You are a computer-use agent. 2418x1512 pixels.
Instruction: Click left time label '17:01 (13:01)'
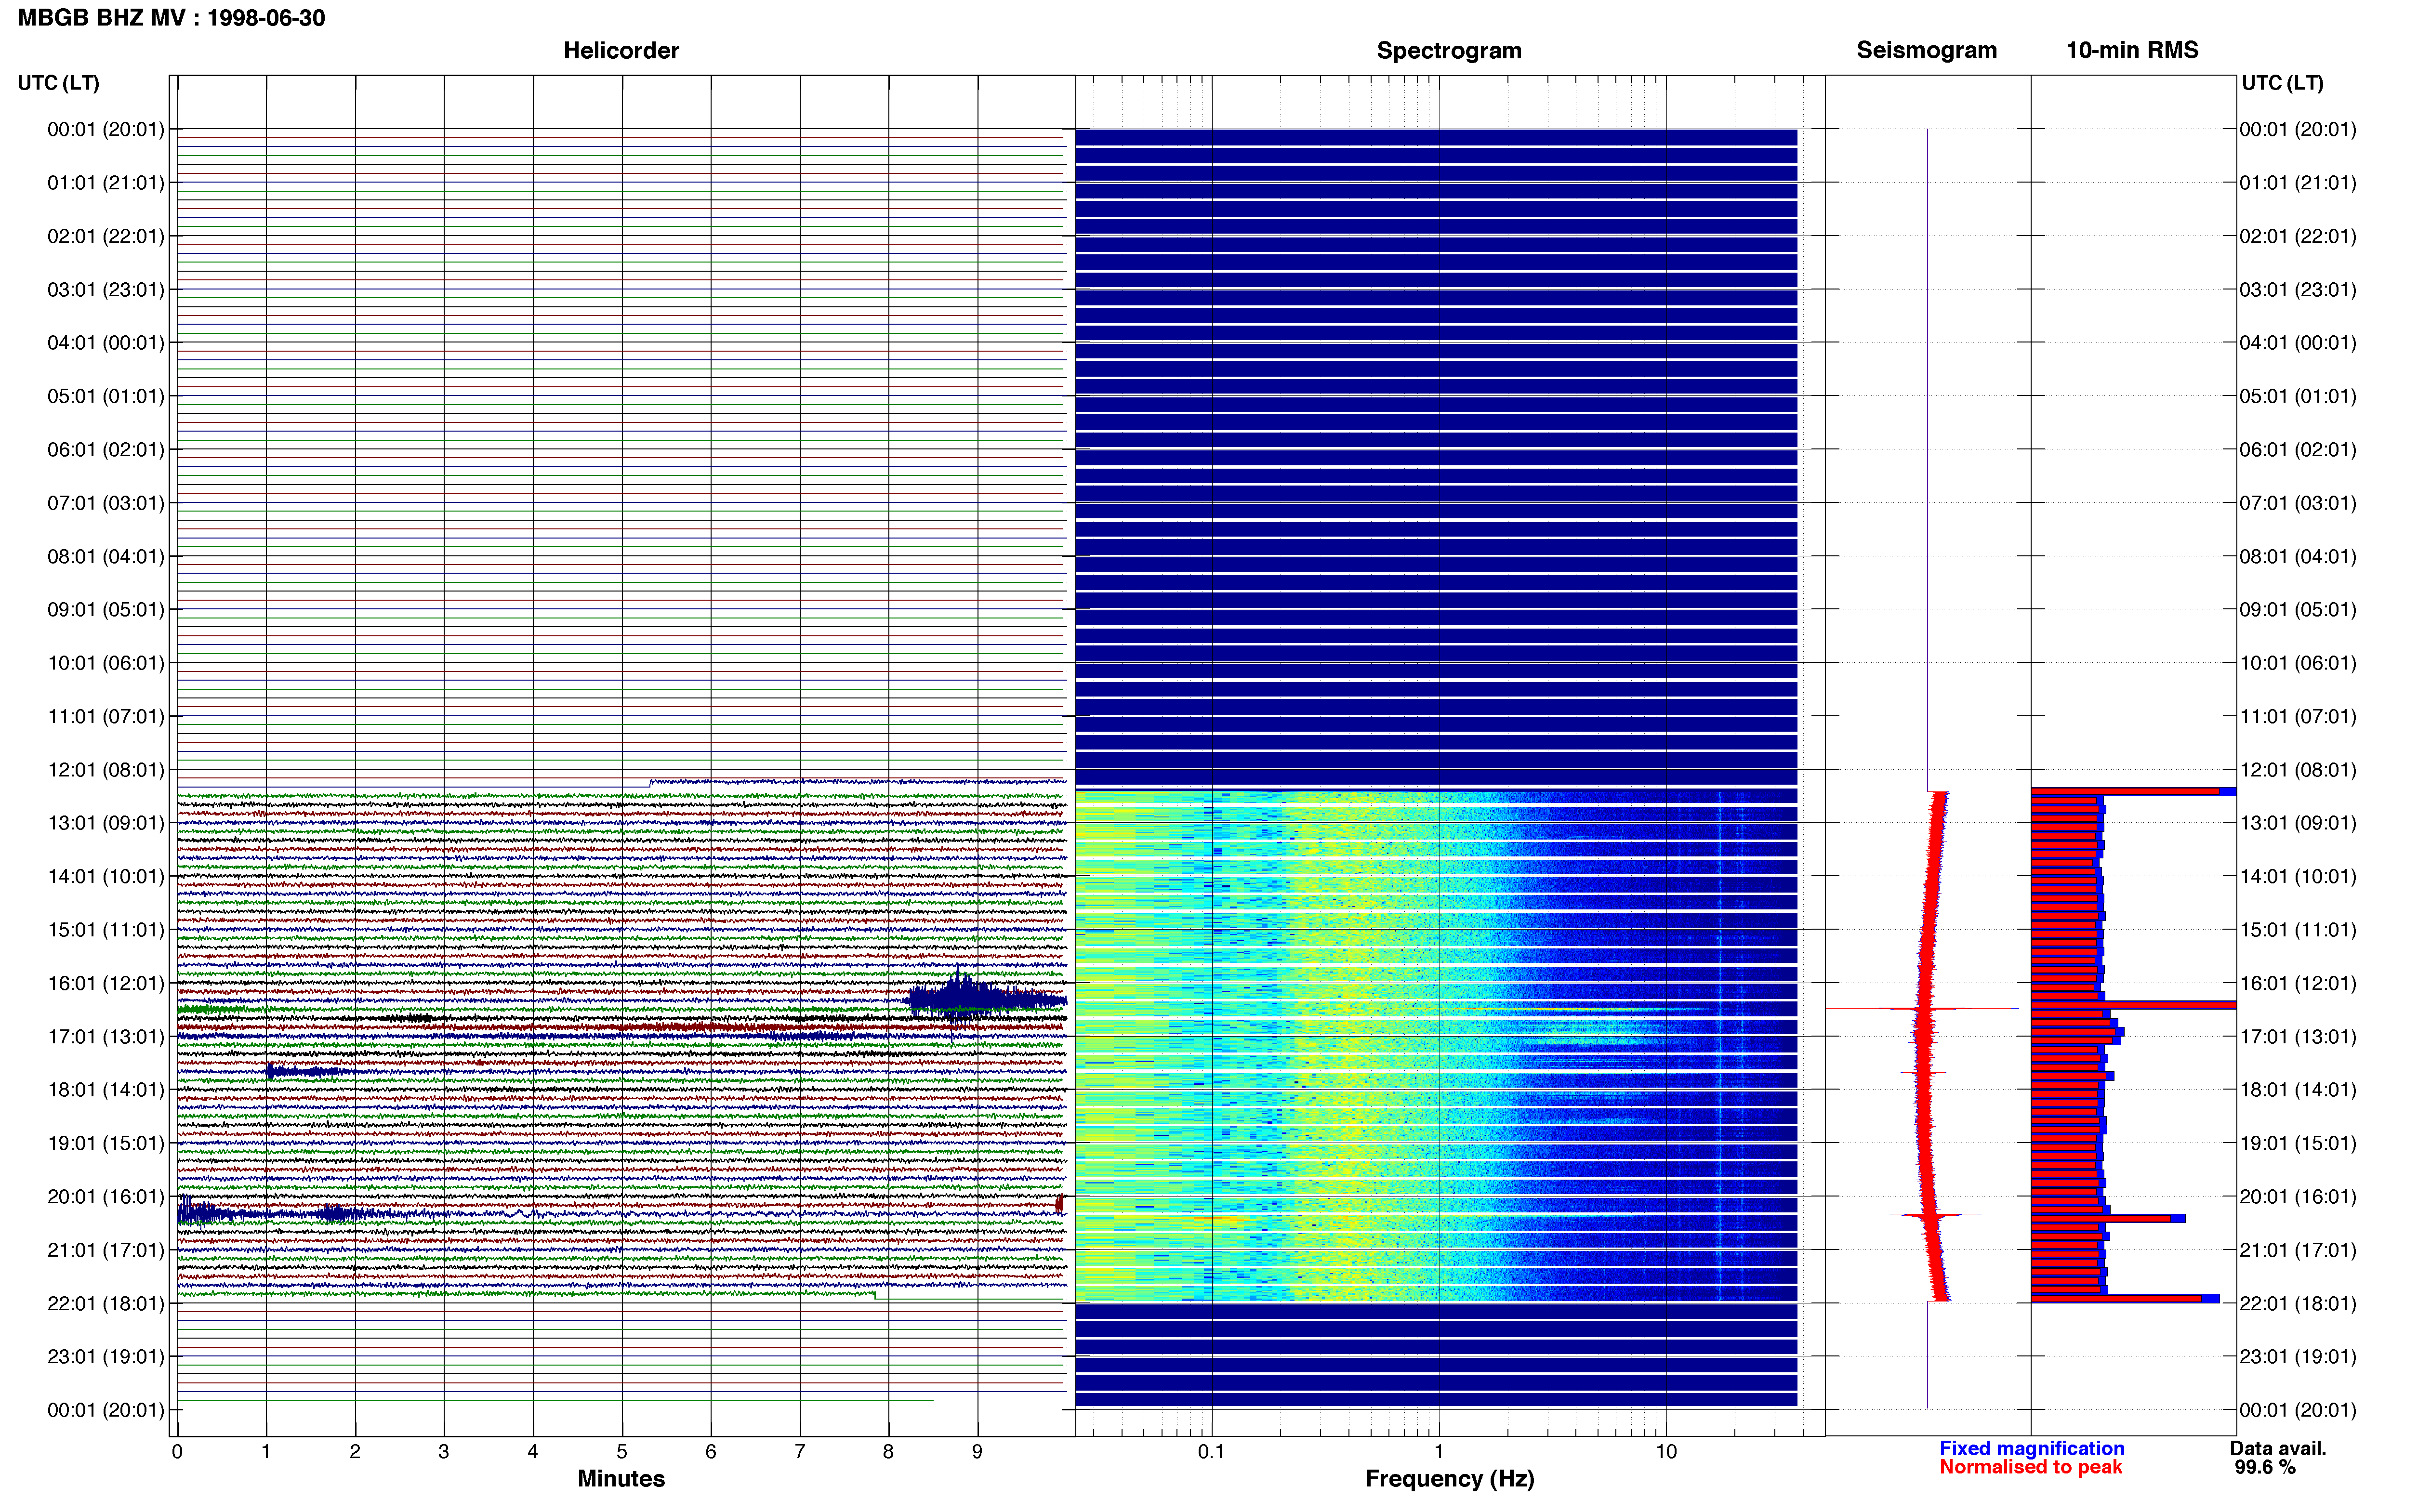click(x=106, y=1036)
